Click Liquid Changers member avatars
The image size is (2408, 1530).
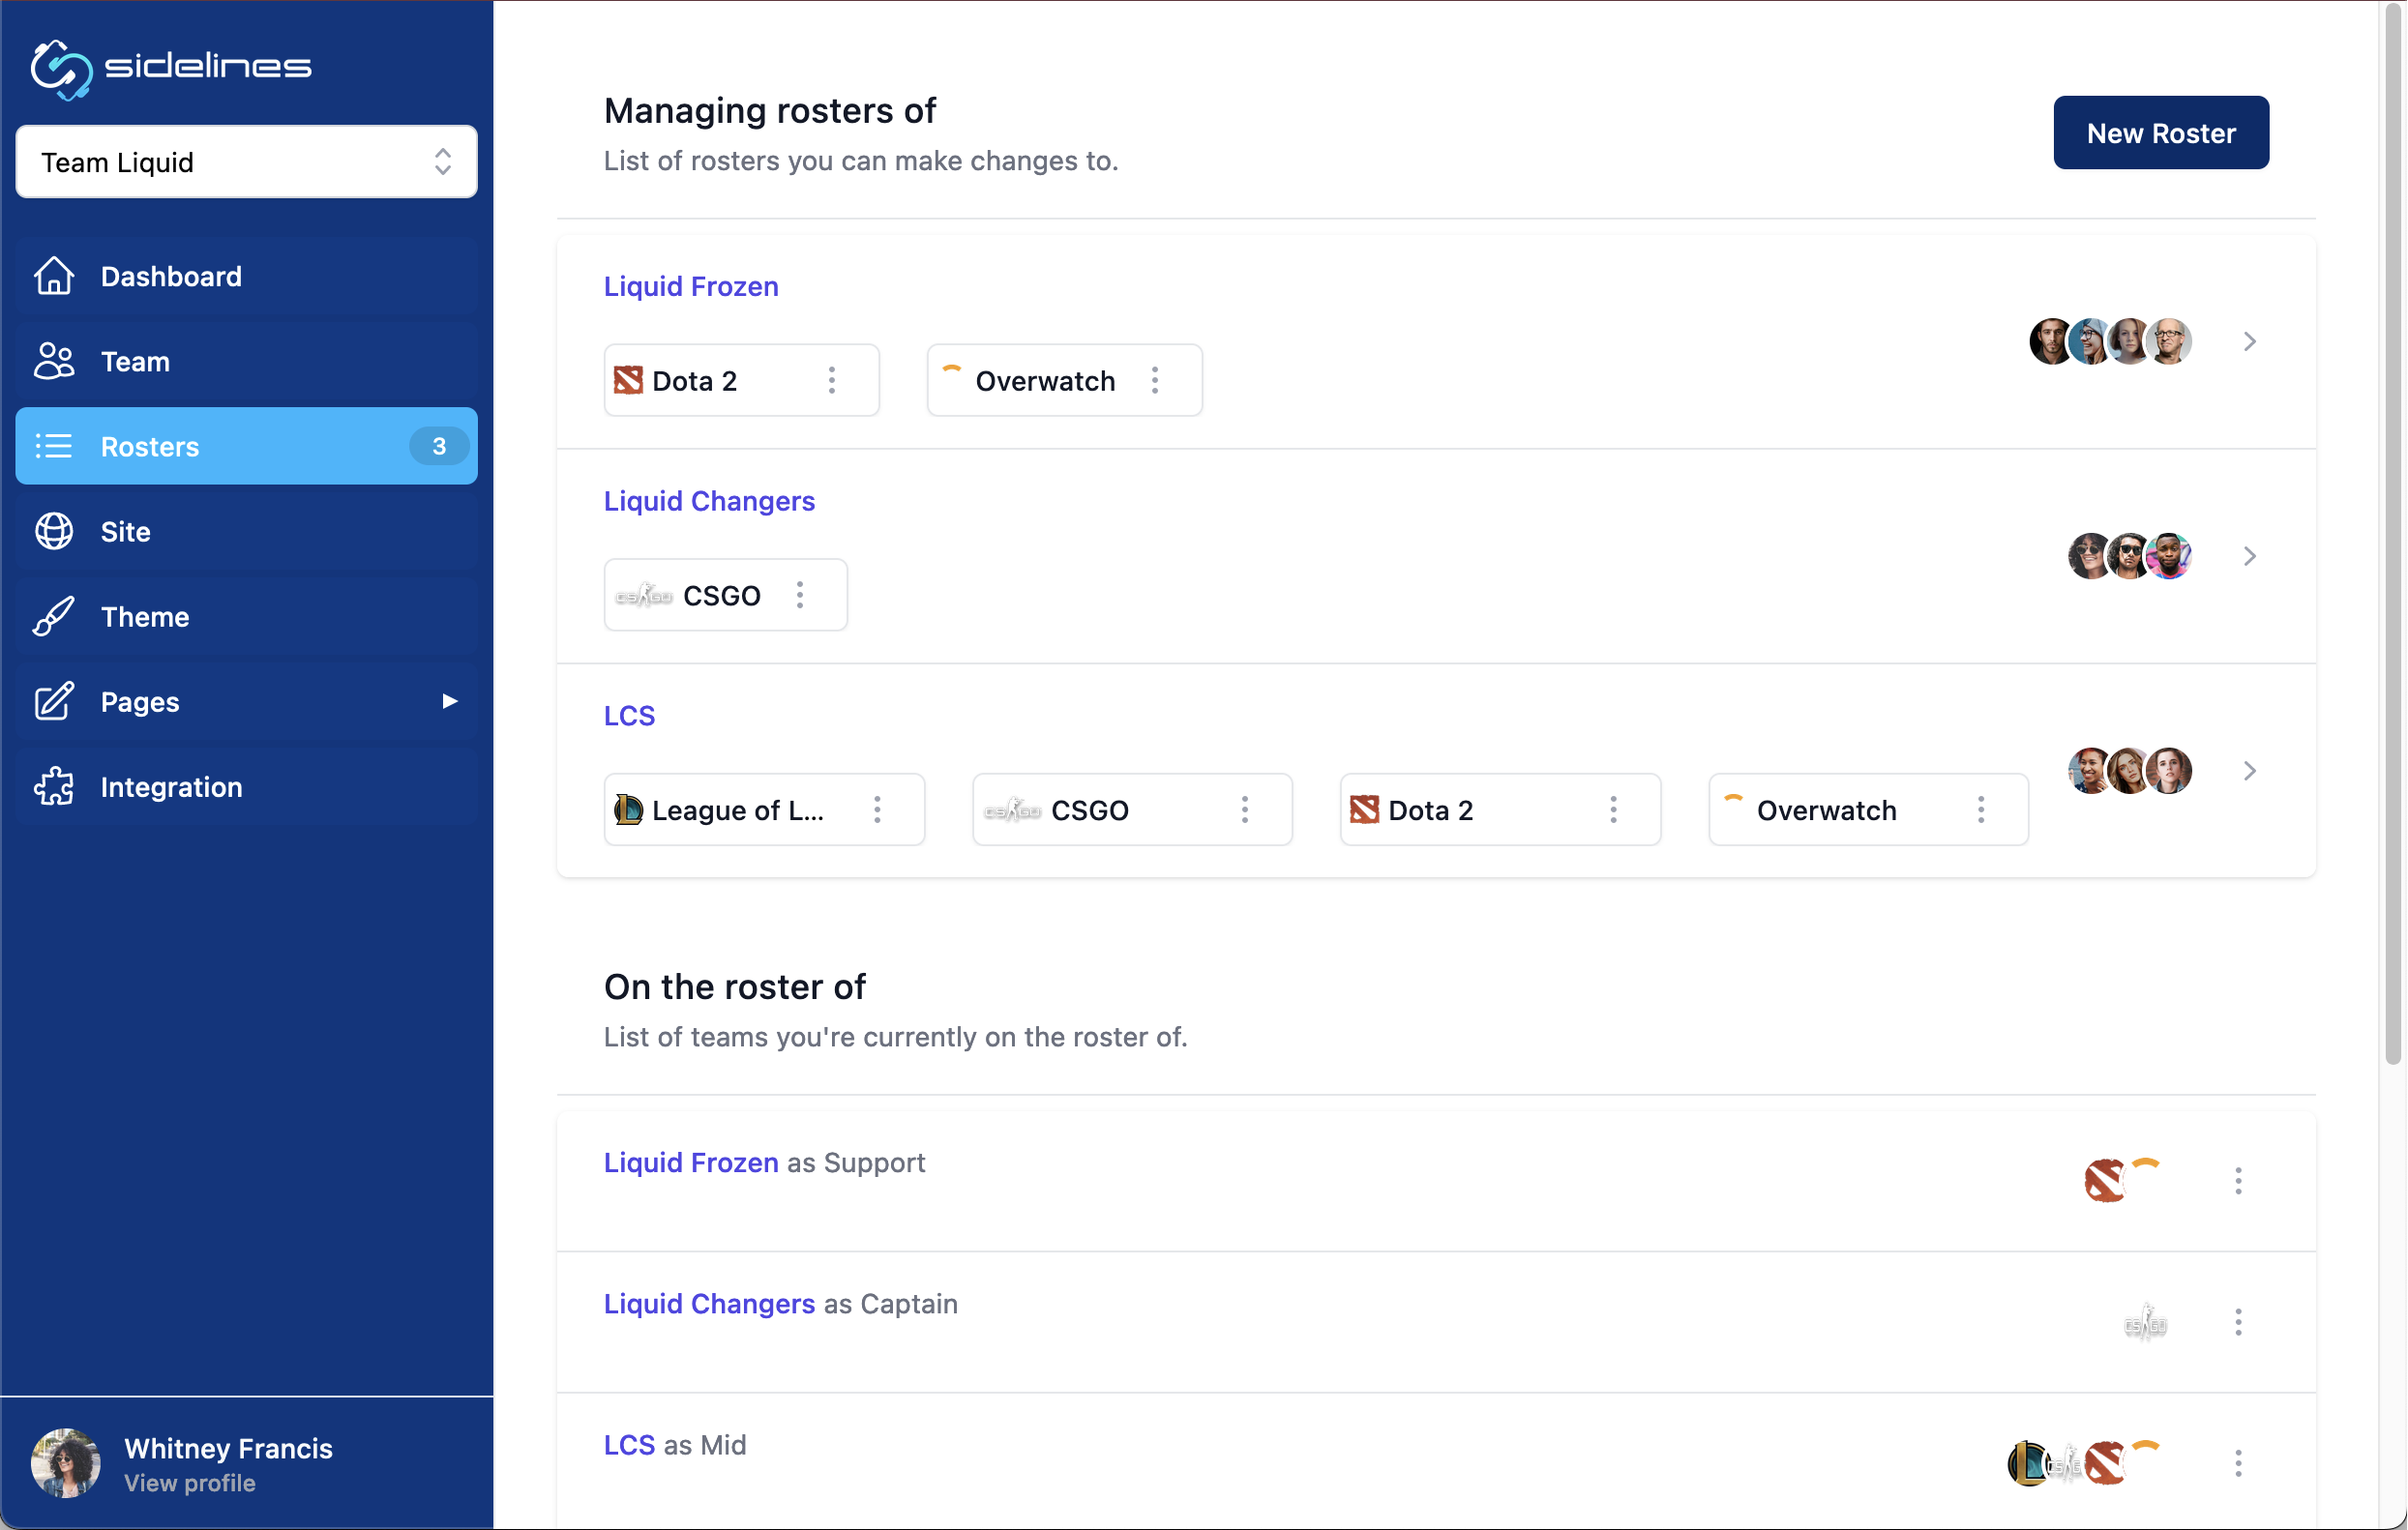2130,557
